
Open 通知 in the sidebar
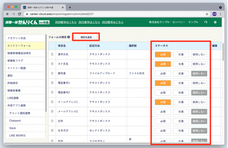coord(25,76)
